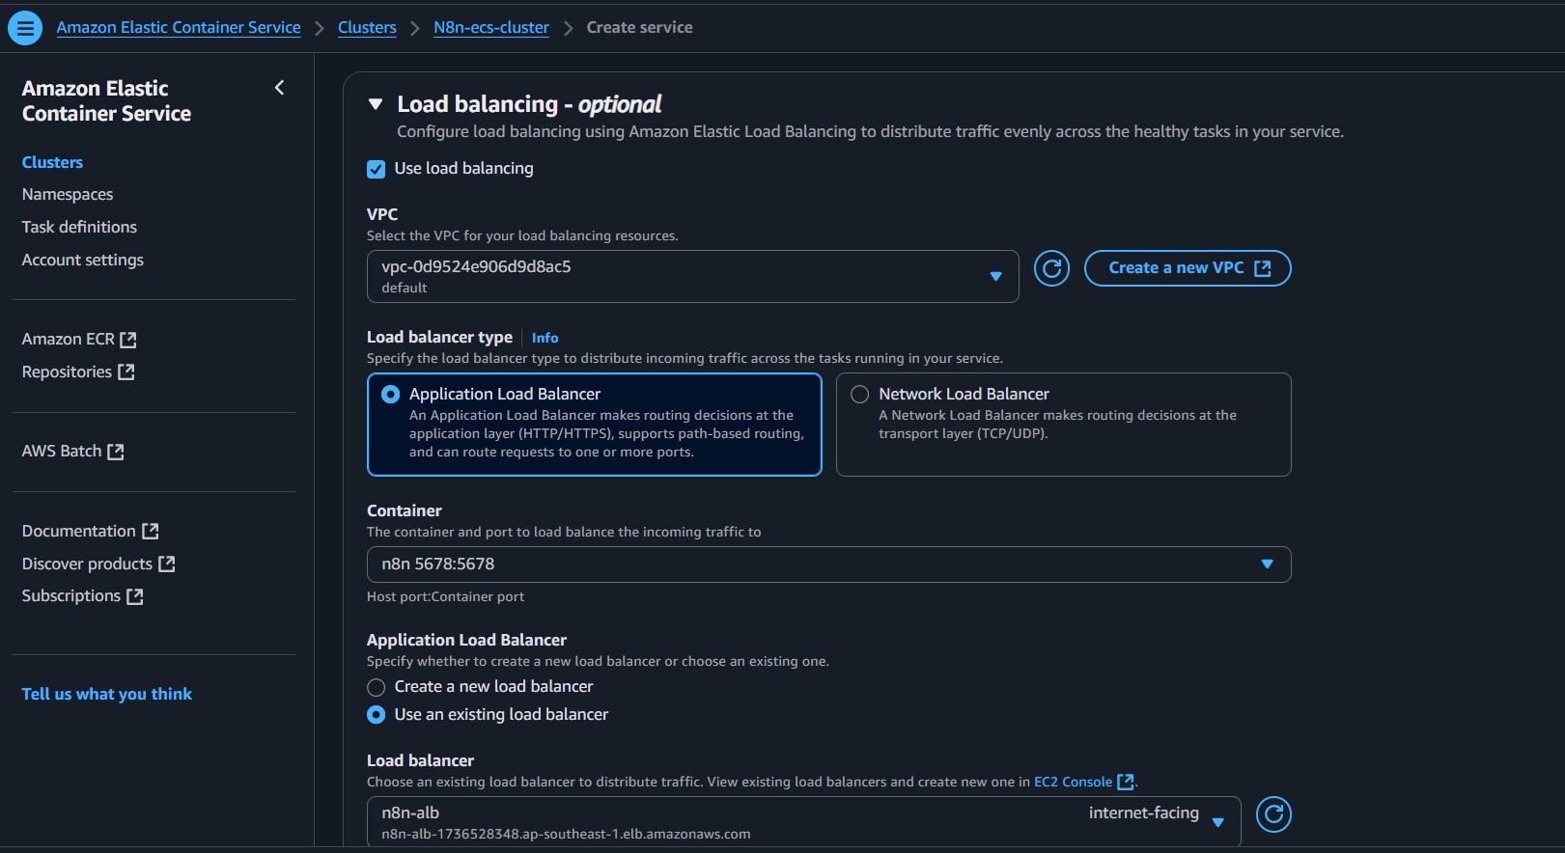Viewport: 1565px width, 853px height.
Task: Click the Create service breadcrumb text
Action: point(639,27)
